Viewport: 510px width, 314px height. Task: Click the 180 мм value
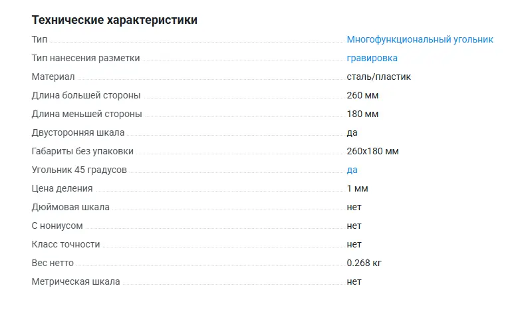[x=362, y=114]
